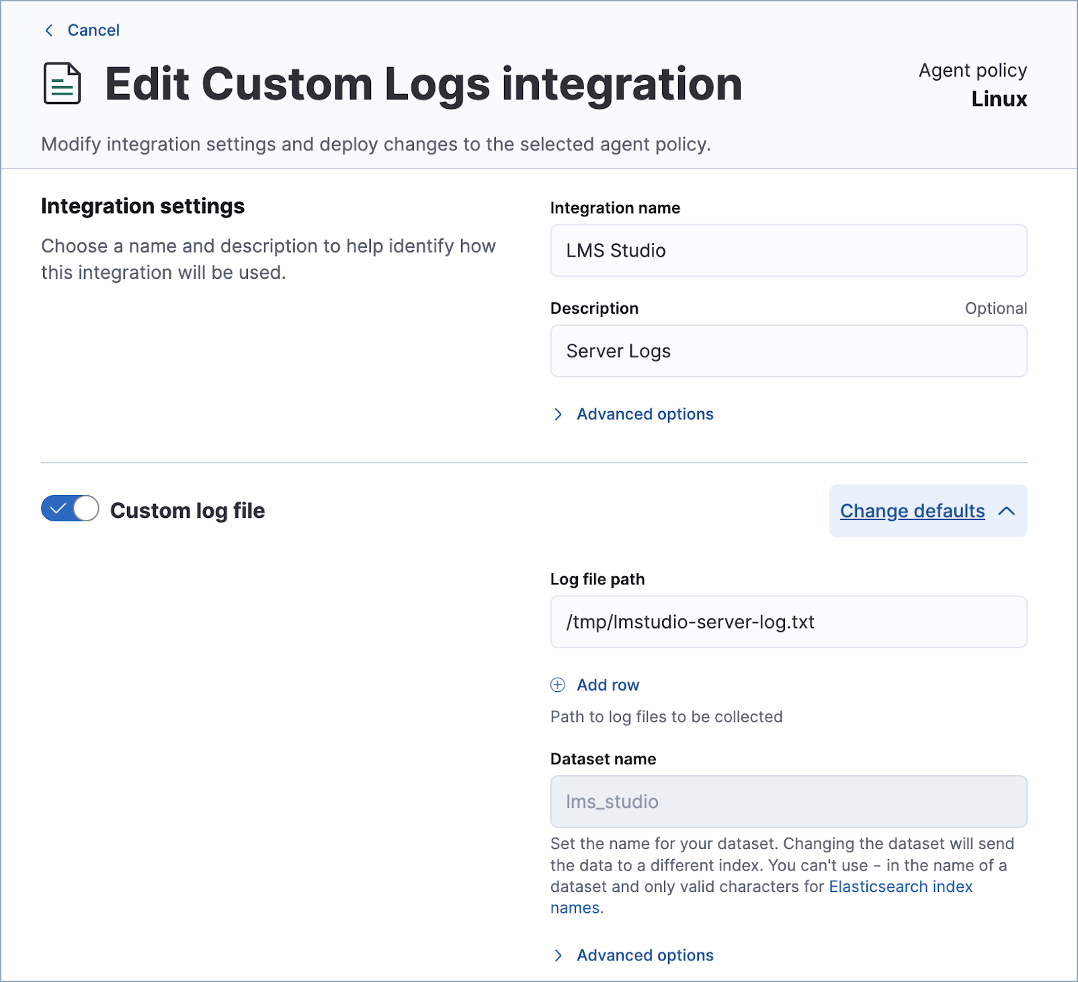Click the Add row button
Screen dimensions: 1078x982
click(607, 684)
